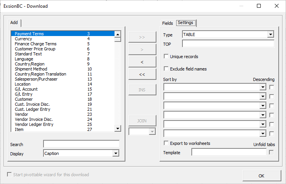Viewport: 286px width, 184px height.
Task: Click the < move-left button
Action: [142, 62]
